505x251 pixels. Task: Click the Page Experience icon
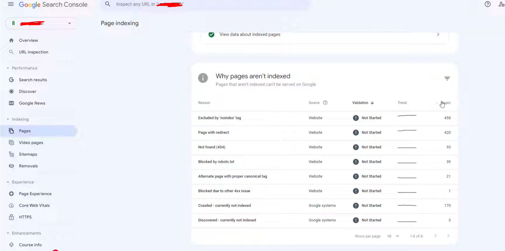(11, 194)
